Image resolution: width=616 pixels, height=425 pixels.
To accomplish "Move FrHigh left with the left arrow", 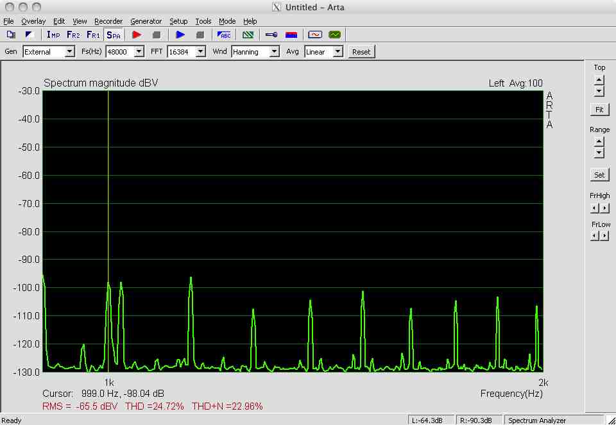I will [x=595, y=208].
